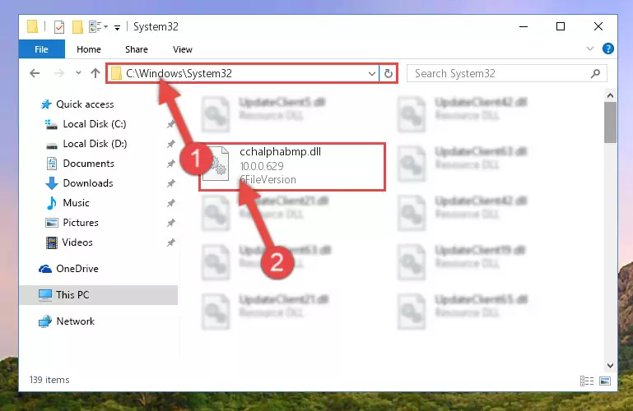The height and width of the screenshot is (411, 633).
Task: Open Local Disk (D:) in sidebar
Action: (x=95, y=144)
